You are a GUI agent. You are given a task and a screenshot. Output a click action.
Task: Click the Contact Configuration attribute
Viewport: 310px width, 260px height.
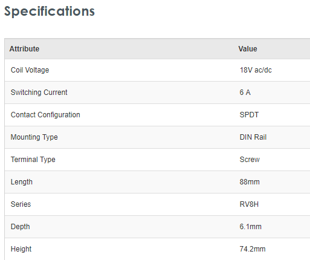pyautogui.click(x=45, y=115)
